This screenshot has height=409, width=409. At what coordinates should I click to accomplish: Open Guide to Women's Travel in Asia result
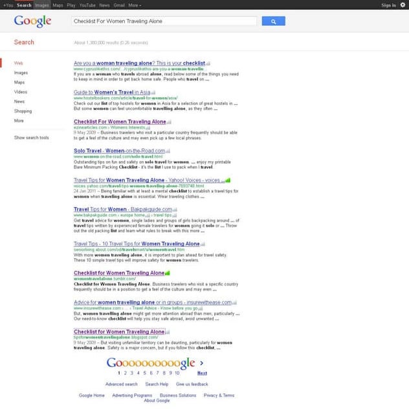(112, 93)
